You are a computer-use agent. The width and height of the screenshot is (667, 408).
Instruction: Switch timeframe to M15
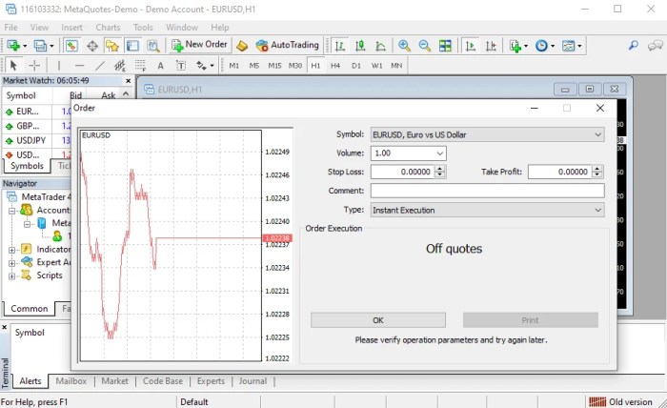(274, 66)
